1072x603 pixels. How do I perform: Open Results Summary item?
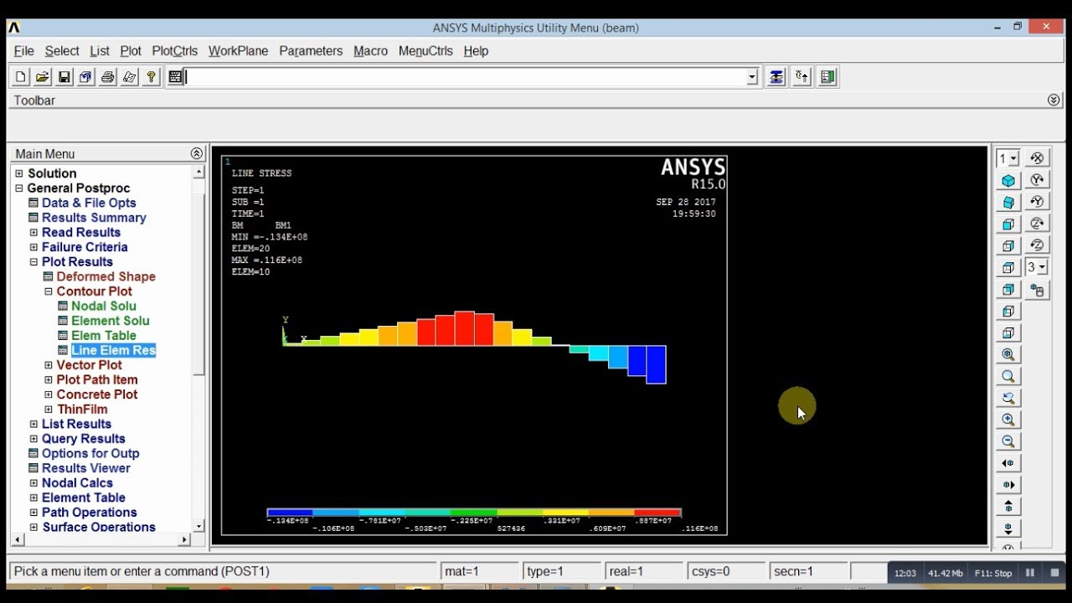(x=94, y=218)
